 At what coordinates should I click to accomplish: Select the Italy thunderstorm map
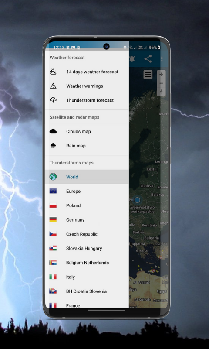click(87, 277)
